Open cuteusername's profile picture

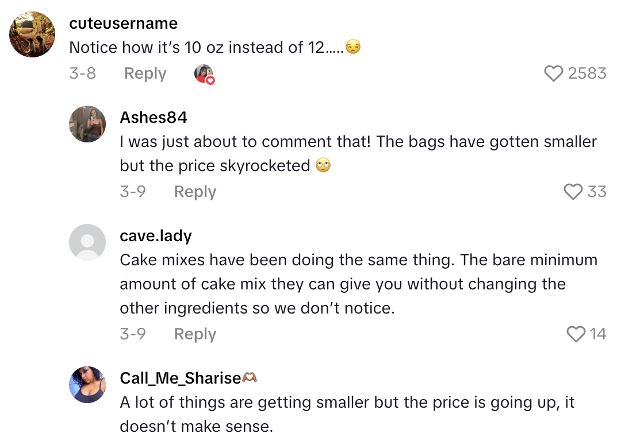point(32,34)
